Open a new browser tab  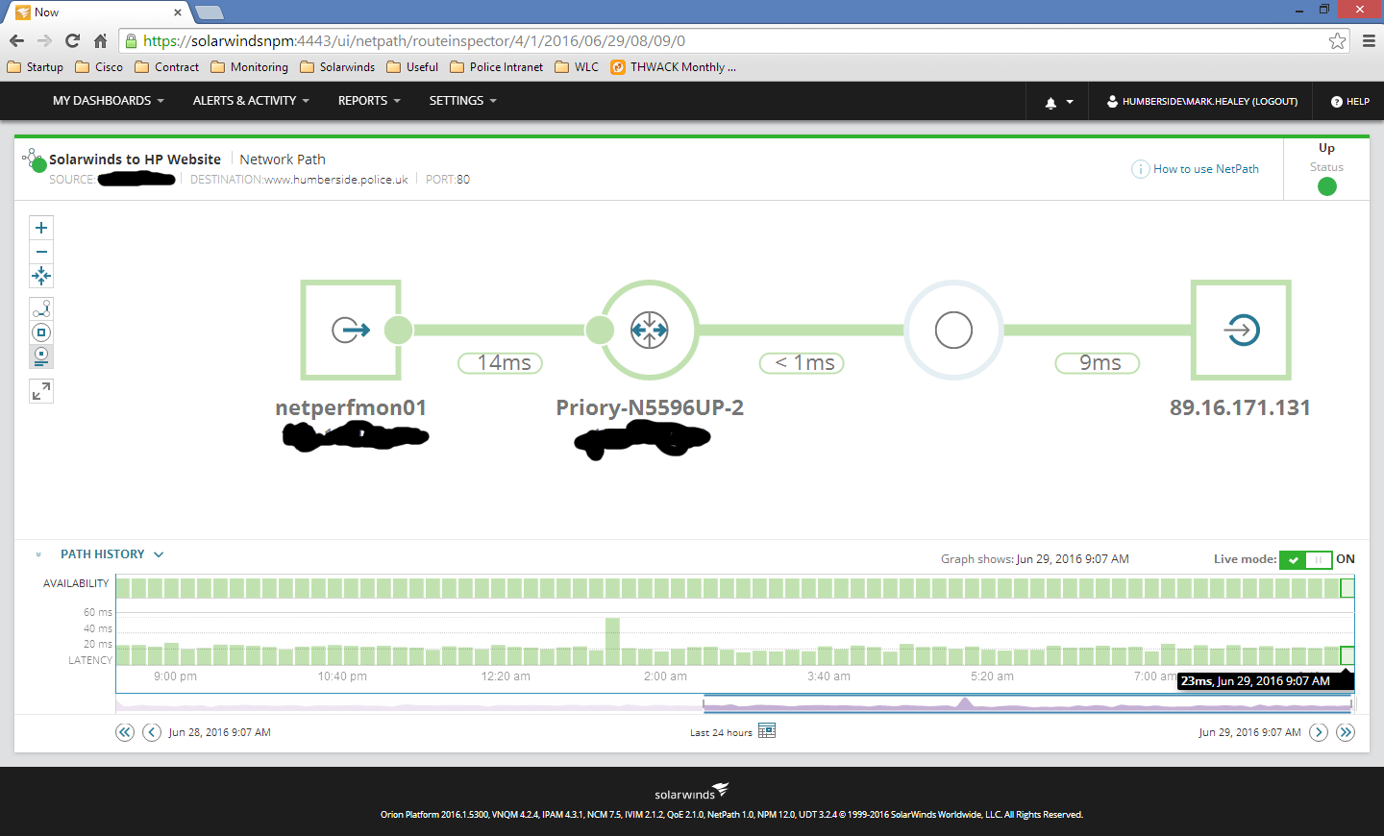coord(210,12)
